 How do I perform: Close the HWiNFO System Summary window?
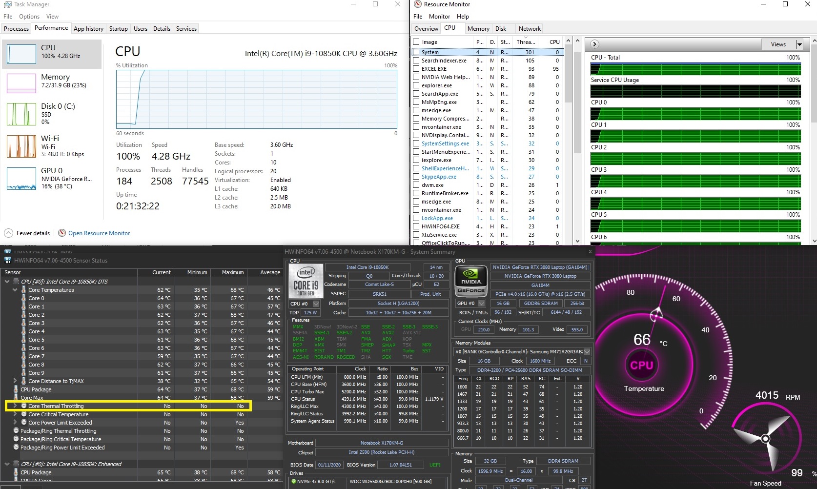[590, 252]
